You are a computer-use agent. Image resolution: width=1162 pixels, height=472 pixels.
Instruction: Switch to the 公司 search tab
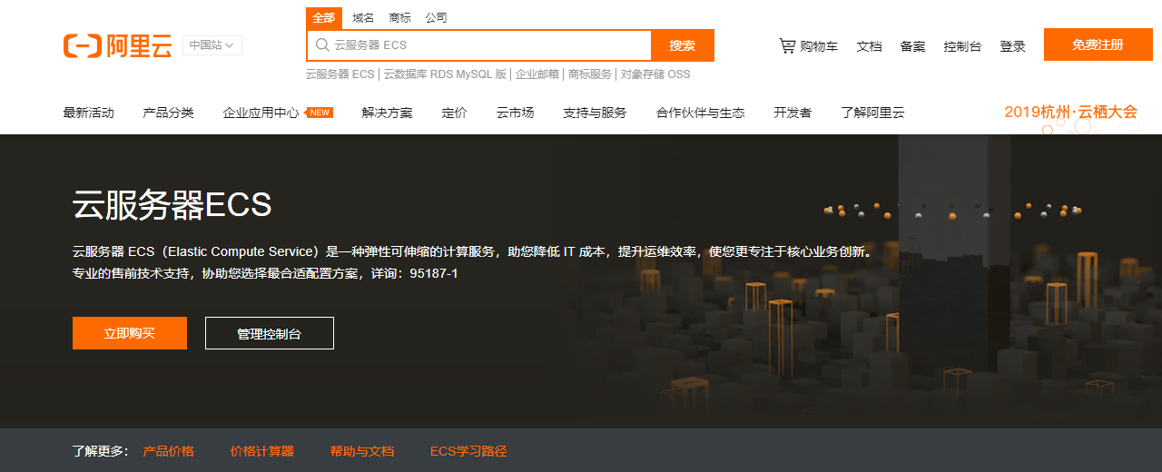pos(436,18)
